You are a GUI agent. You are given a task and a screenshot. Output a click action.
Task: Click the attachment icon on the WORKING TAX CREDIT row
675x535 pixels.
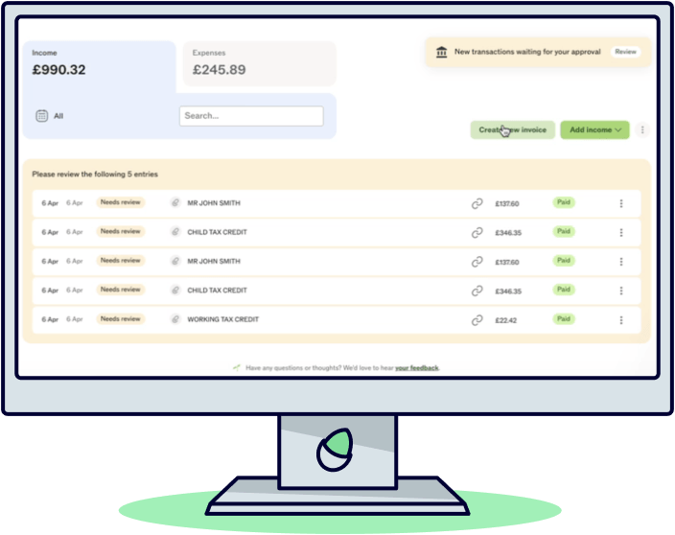tap(175, 319)
